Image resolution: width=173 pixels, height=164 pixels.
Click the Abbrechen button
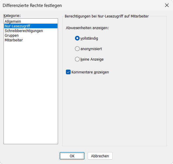pos(100,156)
